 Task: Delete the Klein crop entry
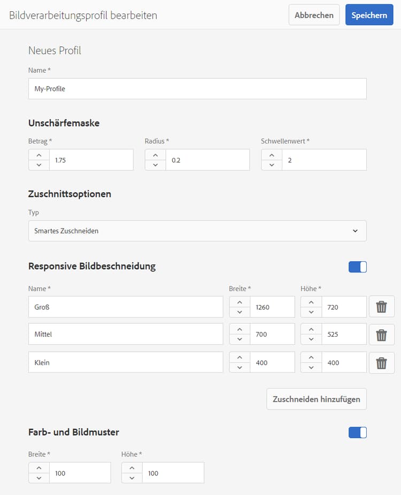(382, 362)
